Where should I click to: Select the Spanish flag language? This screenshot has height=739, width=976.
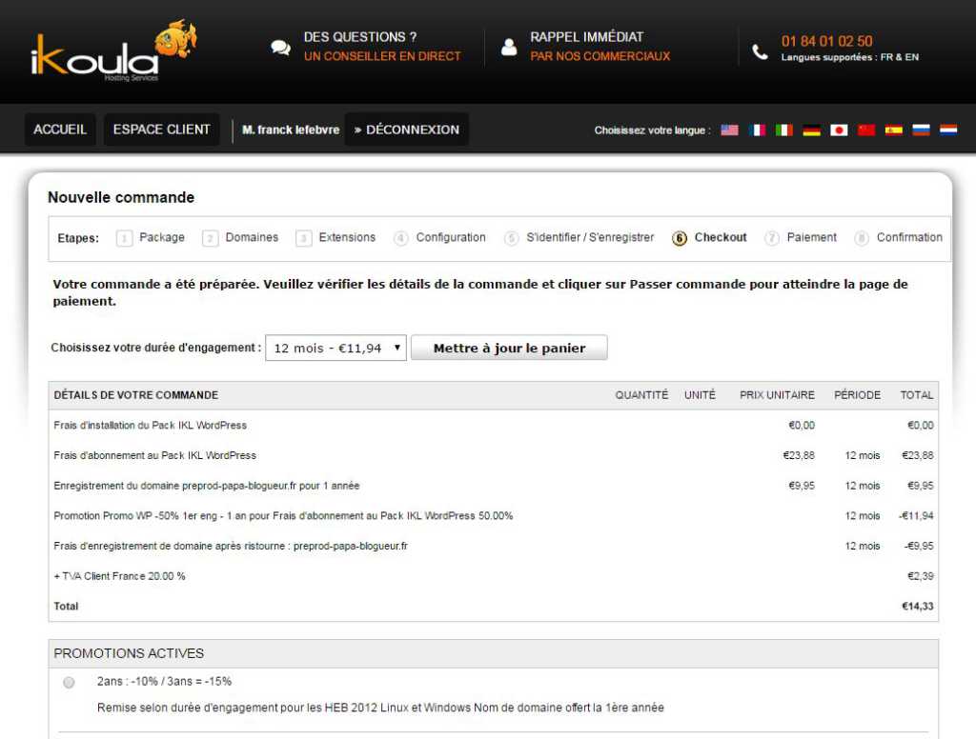click(893, 130)
